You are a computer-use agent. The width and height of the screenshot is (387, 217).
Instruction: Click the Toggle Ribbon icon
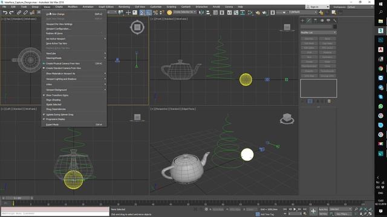coord(230,12)
